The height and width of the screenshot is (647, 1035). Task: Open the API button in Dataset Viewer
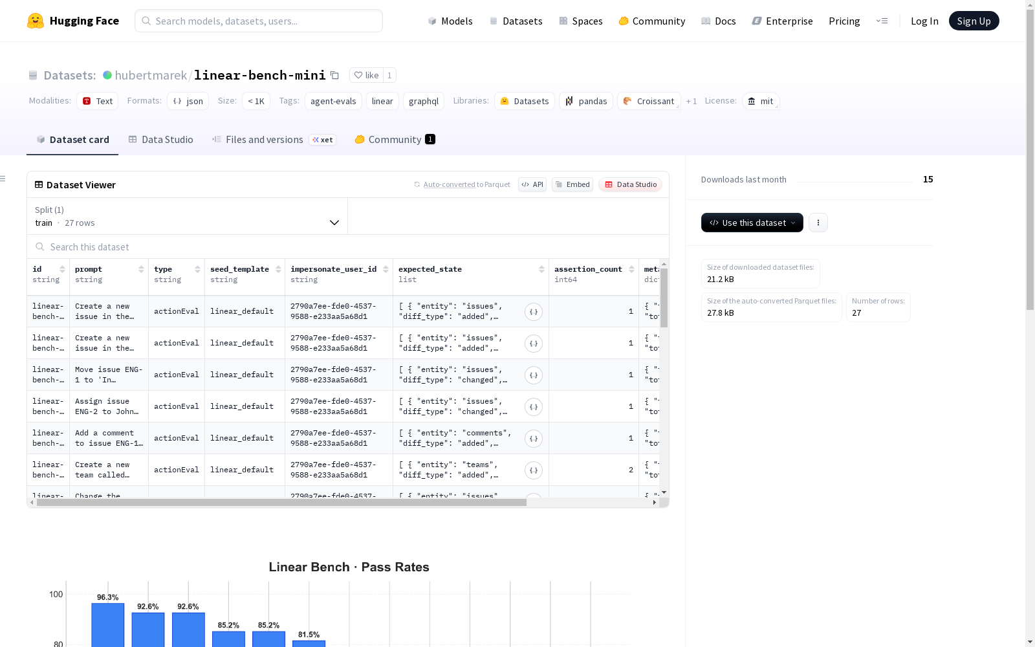(x=532, y=184)
